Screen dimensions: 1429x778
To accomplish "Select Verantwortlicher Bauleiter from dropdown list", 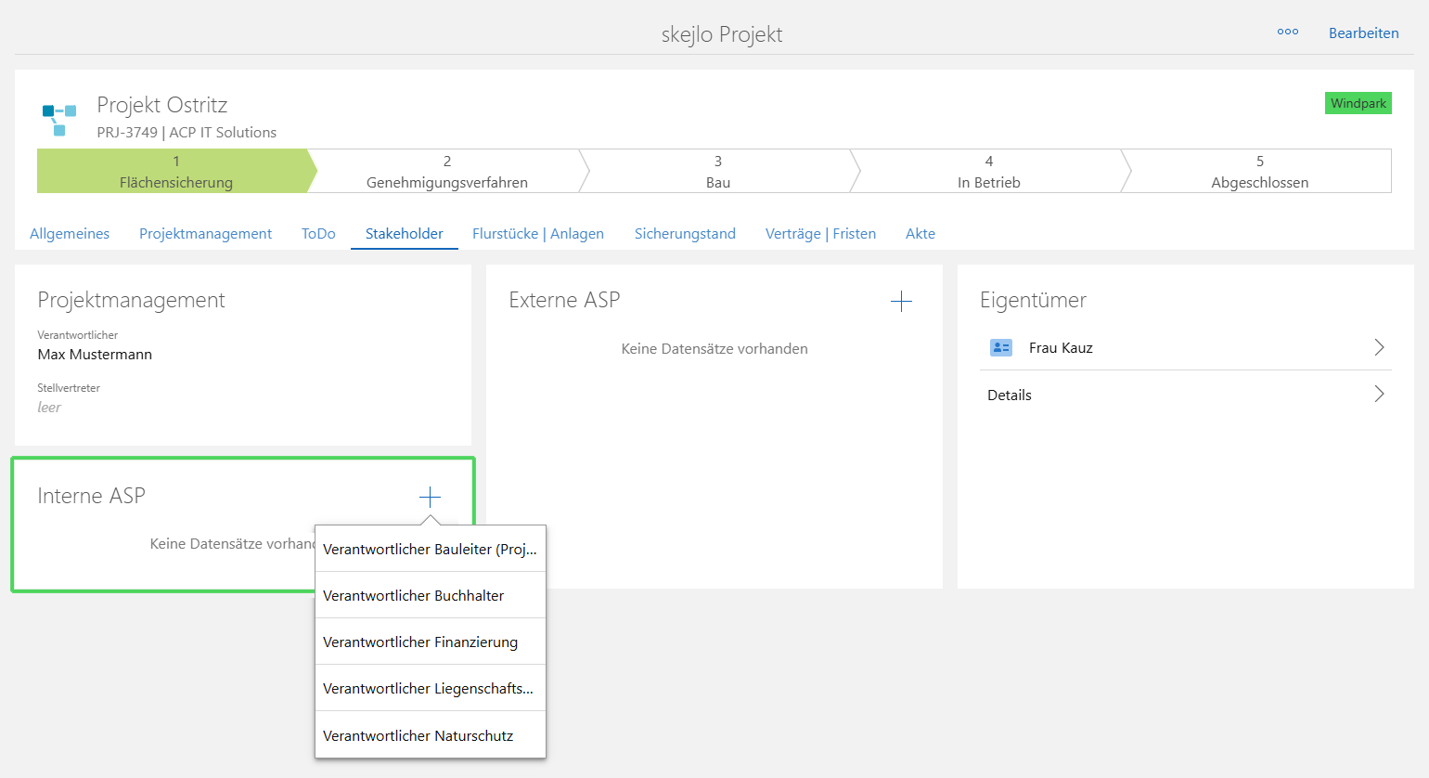I will (x=430, y=550).
